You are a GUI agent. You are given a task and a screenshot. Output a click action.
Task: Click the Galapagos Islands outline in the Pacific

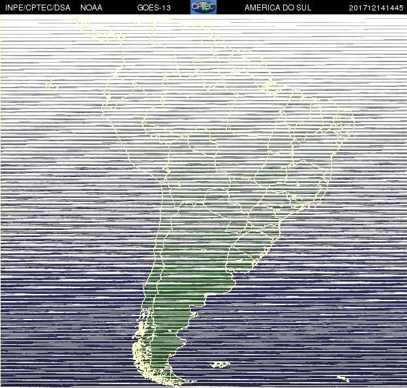click(x=52, y=85)
